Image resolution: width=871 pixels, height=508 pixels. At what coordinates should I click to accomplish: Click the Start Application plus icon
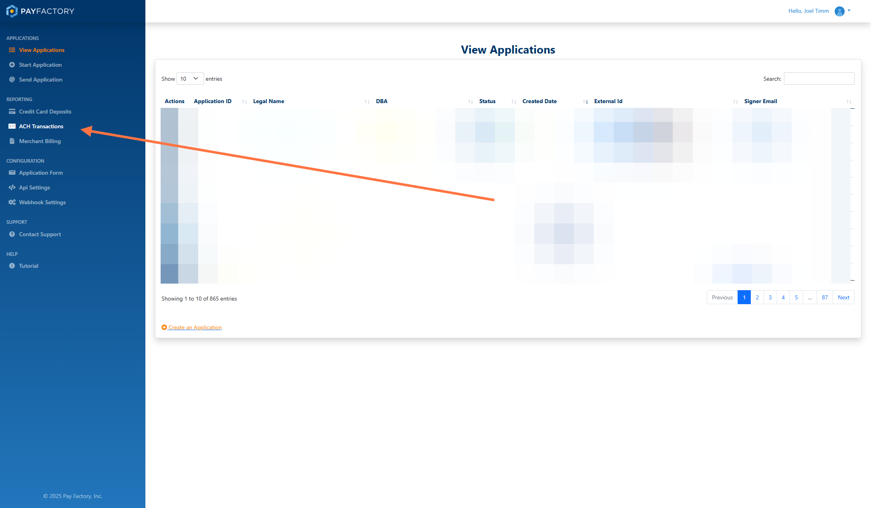pyautogui.click(x=12, y=65)
